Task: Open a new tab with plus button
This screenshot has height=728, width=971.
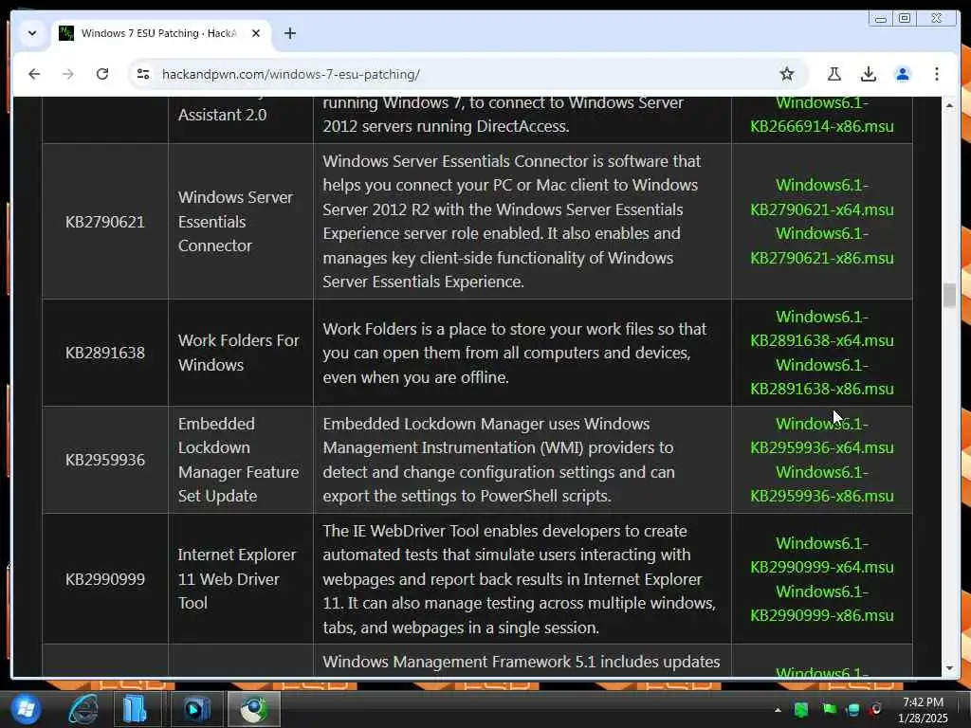Action: click(x=290, y=33)
